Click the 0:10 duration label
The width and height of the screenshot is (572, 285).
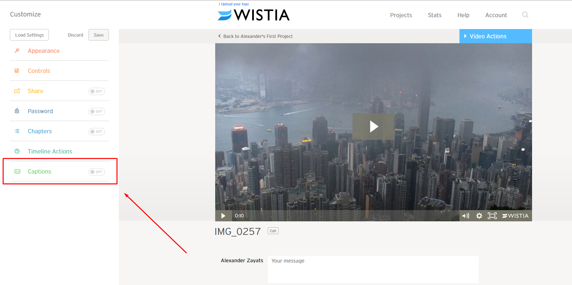coord(239,216)
